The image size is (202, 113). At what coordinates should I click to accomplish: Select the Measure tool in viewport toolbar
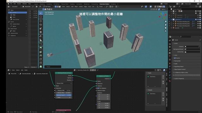[x=41, y=40]
